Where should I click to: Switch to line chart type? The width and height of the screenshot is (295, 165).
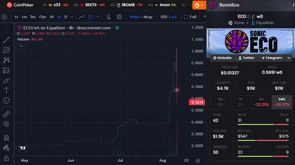coord(82,17)
